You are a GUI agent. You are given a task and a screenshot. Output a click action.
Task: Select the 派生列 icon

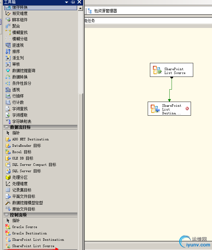(x=8, y=58)
